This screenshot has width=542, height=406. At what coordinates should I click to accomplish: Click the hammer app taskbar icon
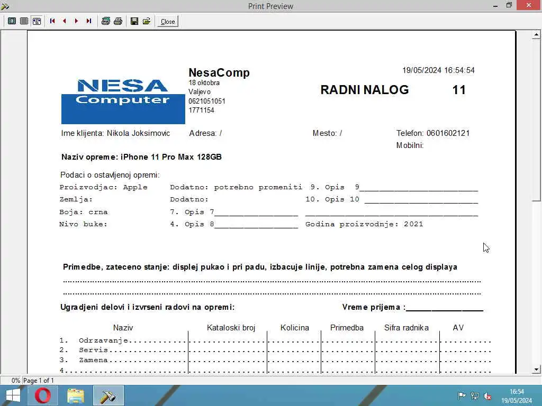(108, 395)
